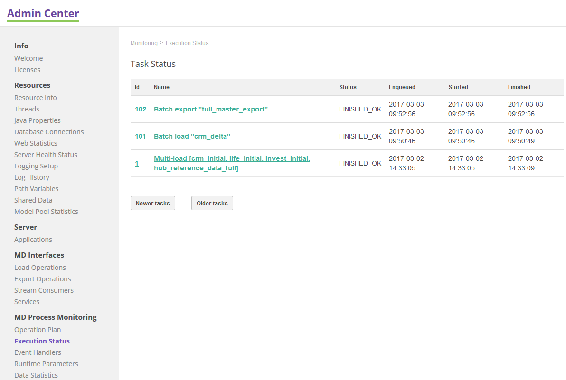
Task: Click the Newer tasks button
Action: [152, 203]
